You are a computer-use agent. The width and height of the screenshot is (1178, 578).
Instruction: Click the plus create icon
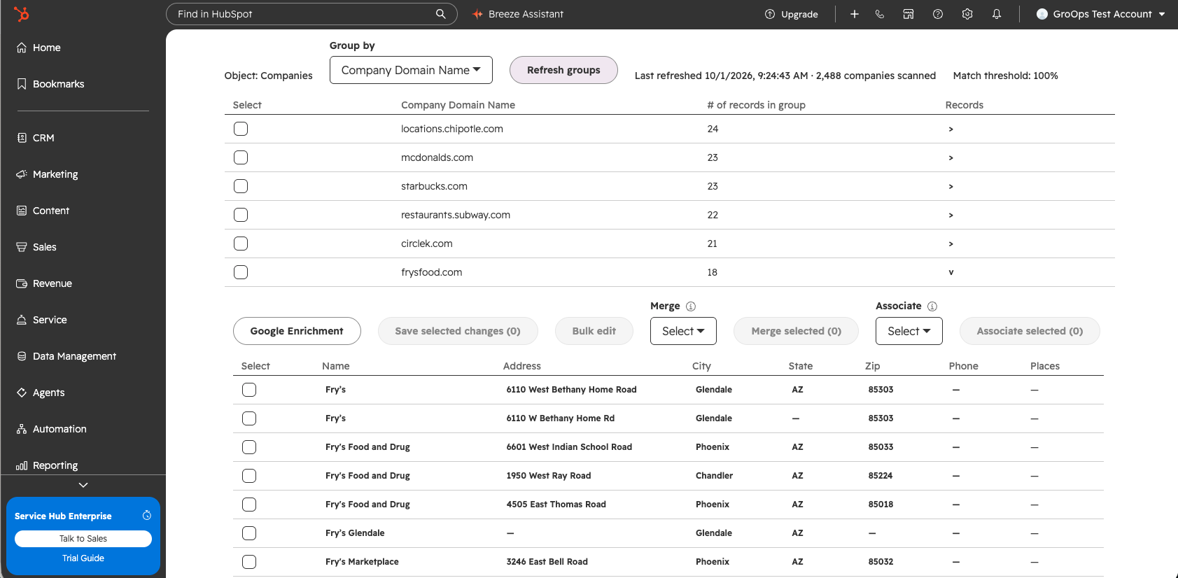point(855,14)
